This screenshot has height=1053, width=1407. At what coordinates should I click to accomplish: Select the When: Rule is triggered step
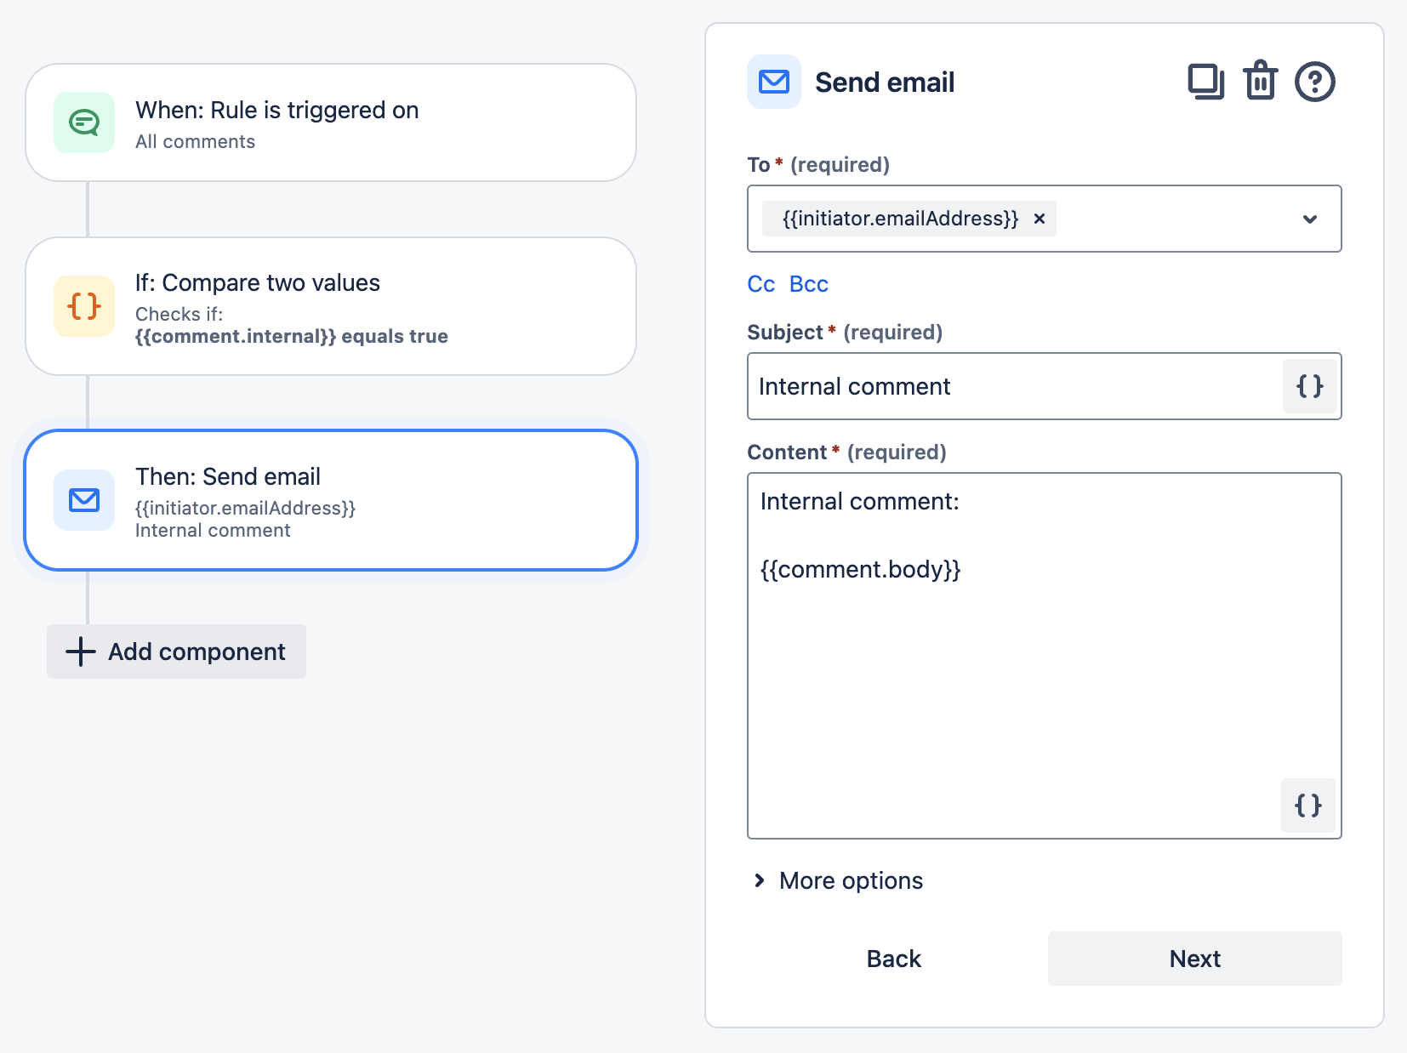pyautogui.click(x=331, y=122)
